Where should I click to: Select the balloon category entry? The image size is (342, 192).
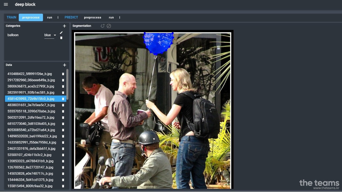click(13, 35)
